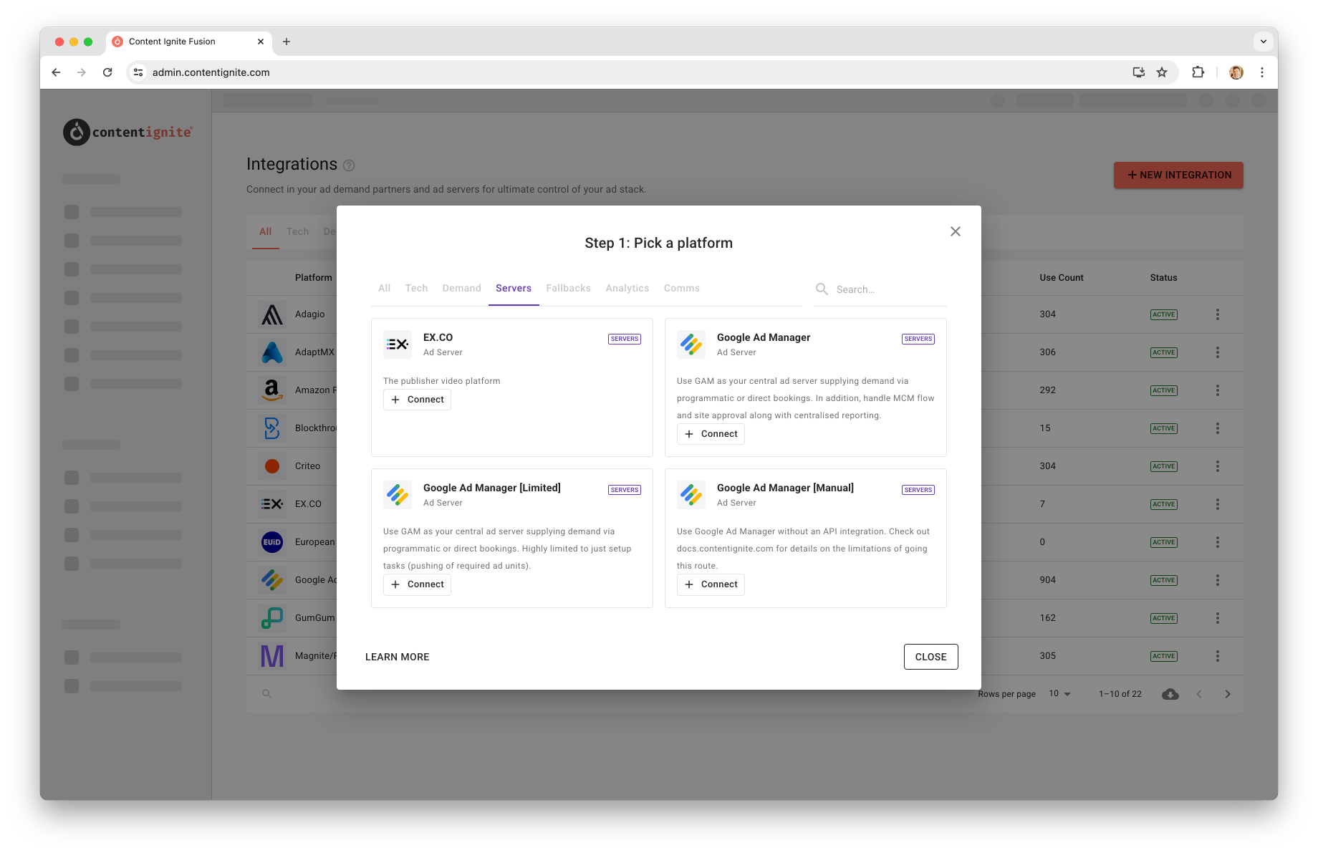Open the rows per page dropdown
The height and width of the screenshot is (853, 1318).
tap(1059, 694)
